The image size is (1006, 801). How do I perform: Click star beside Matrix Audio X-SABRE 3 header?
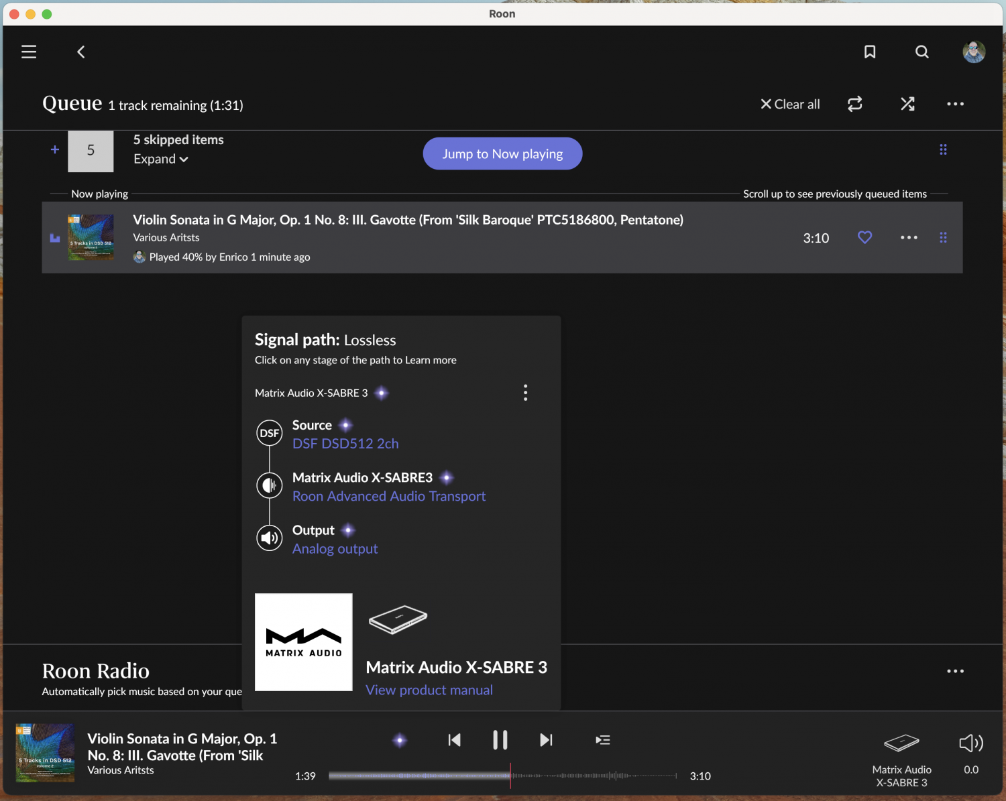pyautogui.click(x=382, y=393)
